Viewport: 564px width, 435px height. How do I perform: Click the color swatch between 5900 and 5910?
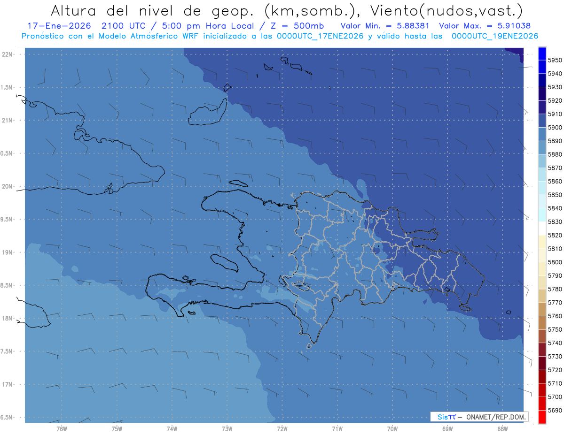(x=542, y=121)
